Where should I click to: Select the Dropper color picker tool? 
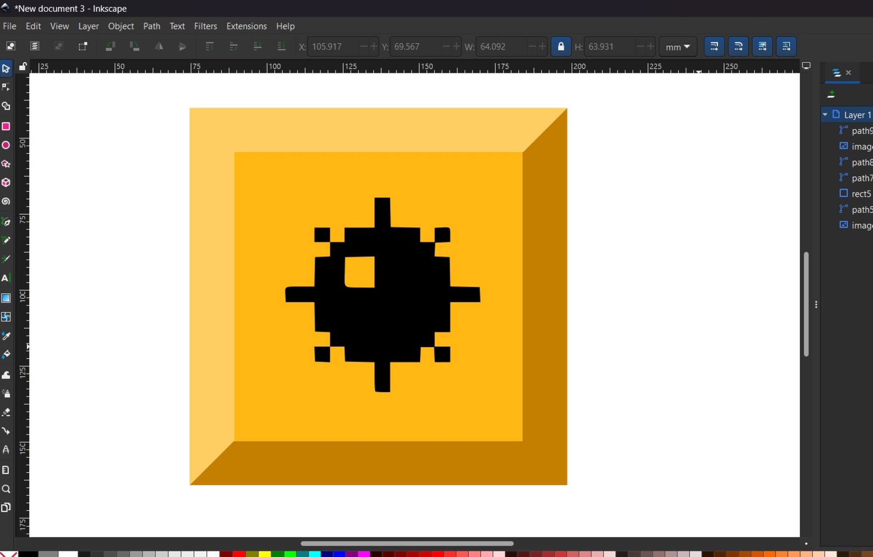point(6,335)
